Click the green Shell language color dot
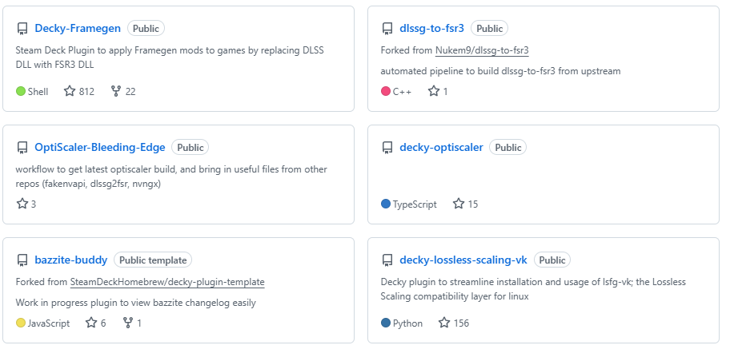Screen dimensions: 730x361 21,91
